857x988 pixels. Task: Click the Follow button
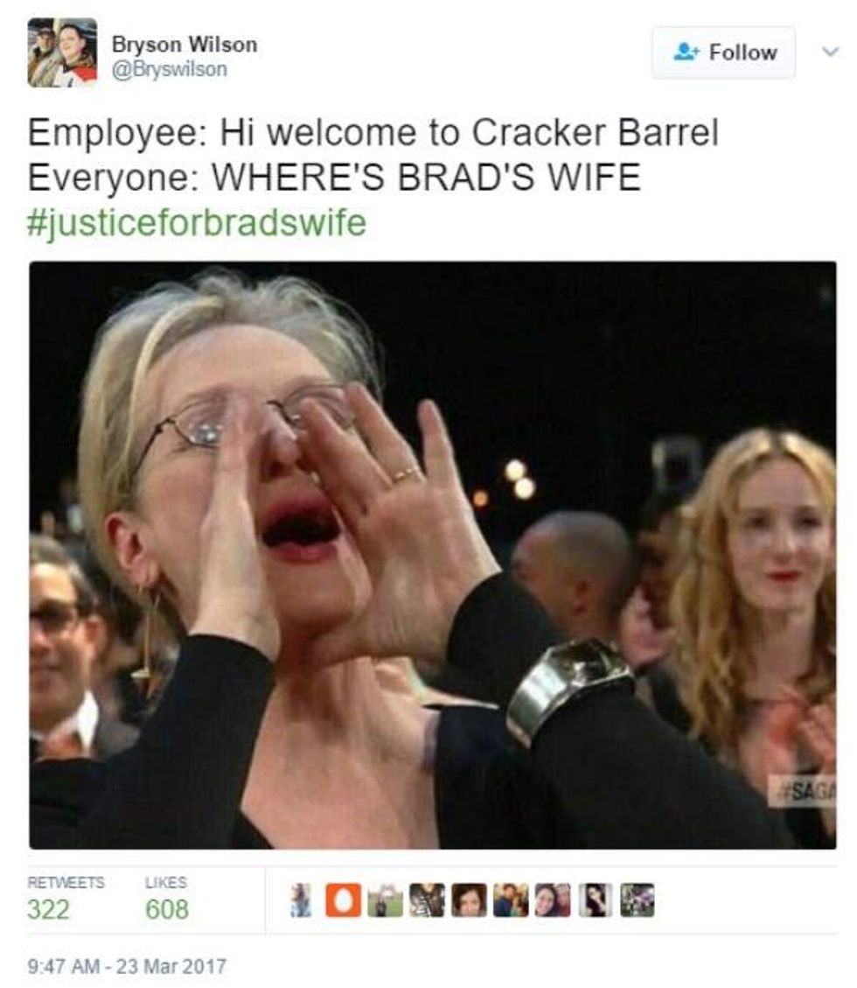[723, 53]
